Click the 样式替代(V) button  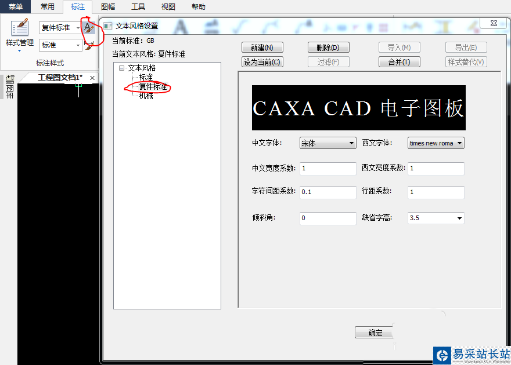pos(466,62)
